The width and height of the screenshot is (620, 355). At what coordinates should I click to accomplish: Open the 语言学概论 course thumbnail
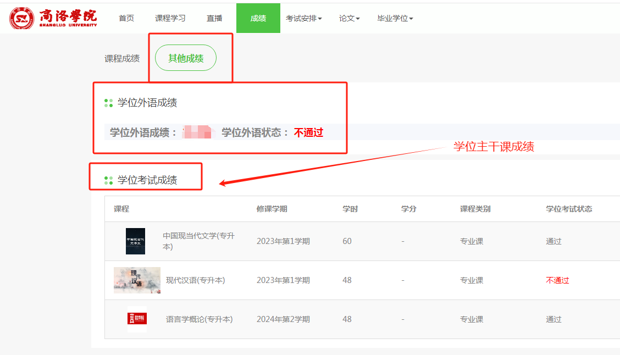click(137, 319)
